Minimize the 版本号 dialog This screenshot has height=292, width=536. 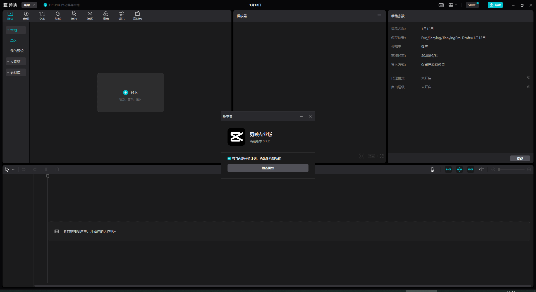coord(301,116)
